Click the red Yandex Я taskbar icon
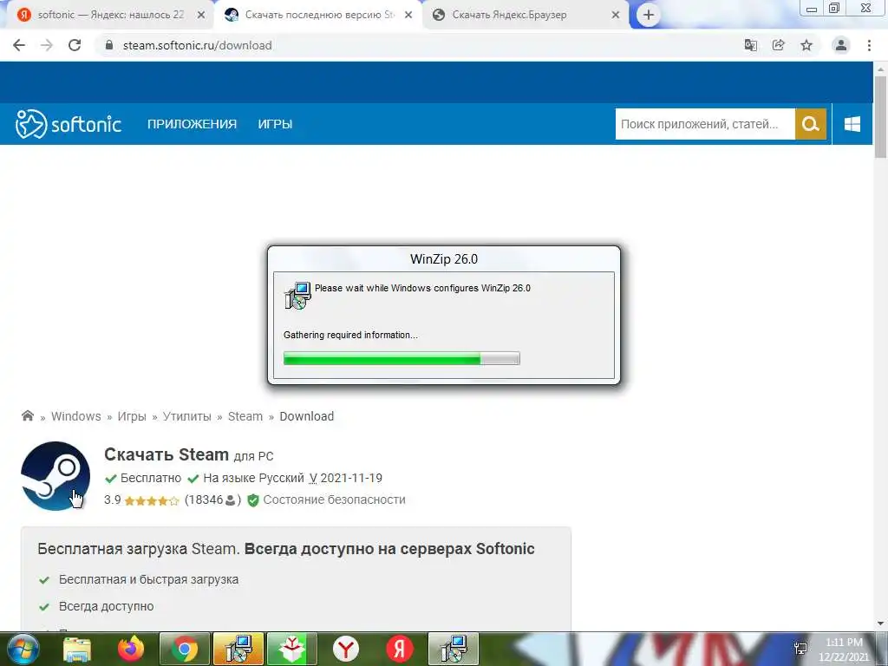 coord(399,649)
